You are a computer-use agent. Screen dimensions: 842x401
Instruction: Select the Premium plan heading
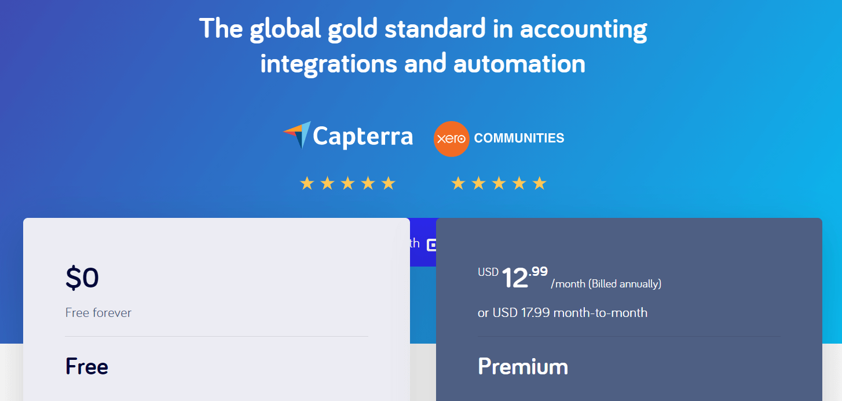523,367
